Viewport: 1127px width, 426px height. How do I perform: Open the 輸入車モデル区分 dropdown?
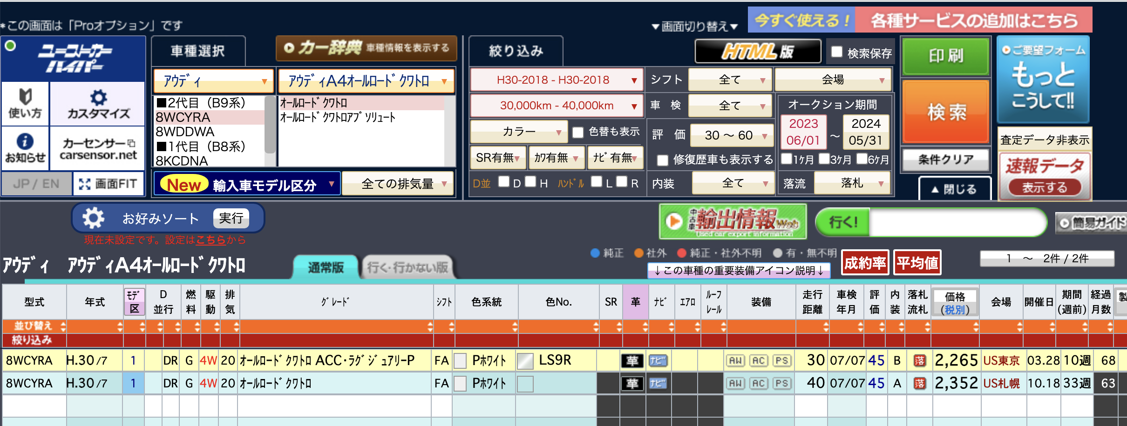click(x=247, y=184)
